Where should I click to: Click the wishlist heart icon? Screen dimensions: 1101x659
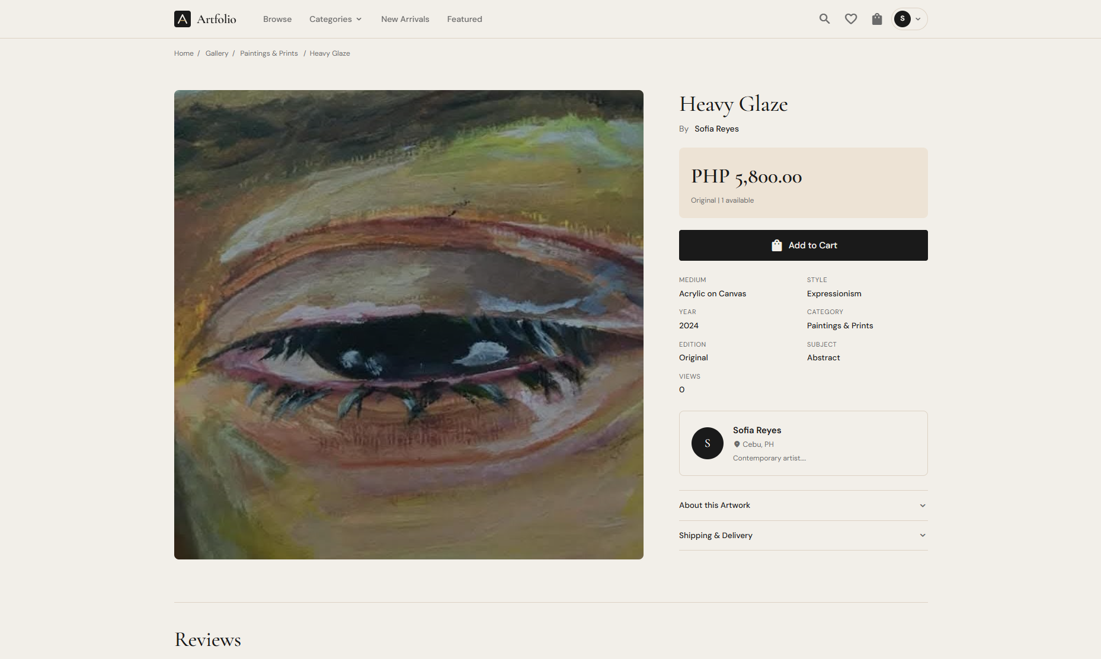click(x=850, y=18)
